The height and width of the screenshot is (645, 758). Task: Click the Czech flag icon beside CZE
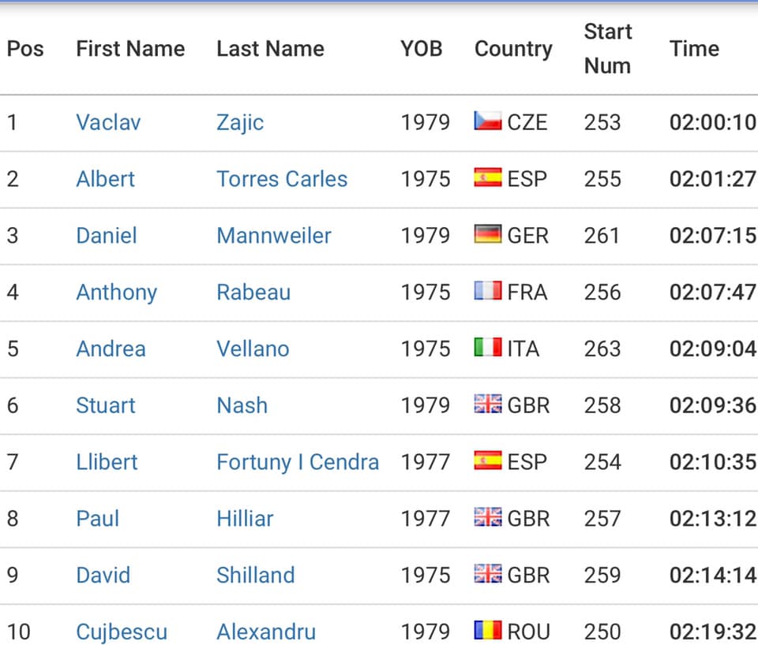coord(488,121)
